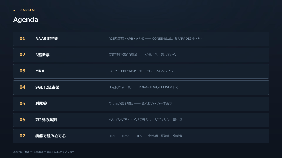Screen dimensions: 282x158
Task: Select the number 01 badge
Action: [x=22, y=38]
